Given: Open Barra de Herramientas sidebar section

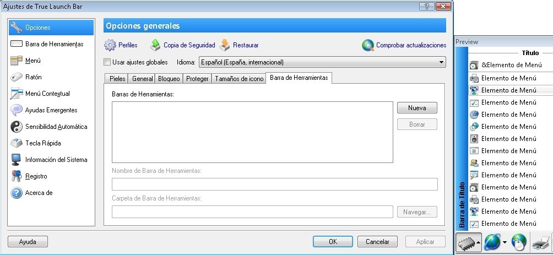Looking at the screenshot, I should (51, 44).
